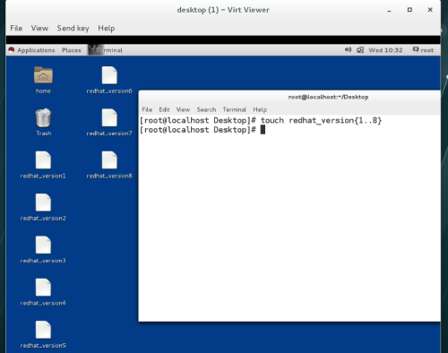Viewport: 448px width, 353px height.
Task: Minimize the Virt Viewer window
Action: (389, 10)
